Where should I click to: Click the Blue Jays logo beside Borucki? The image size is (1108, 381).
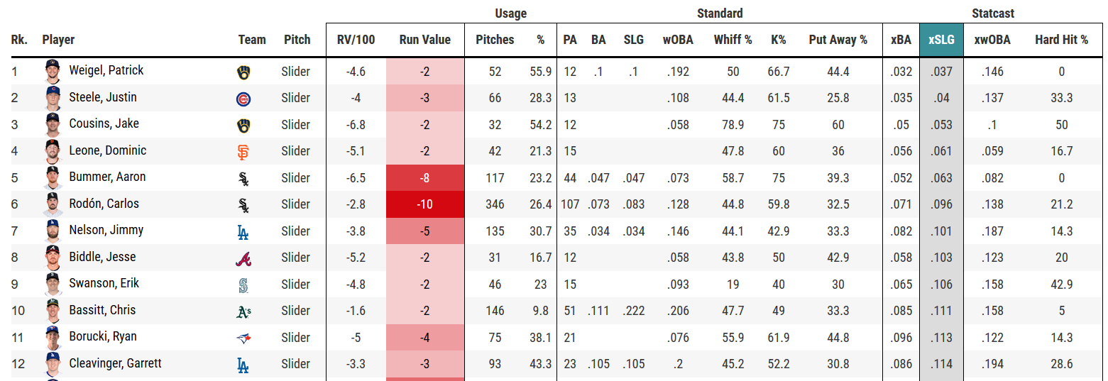coord(243,338)
